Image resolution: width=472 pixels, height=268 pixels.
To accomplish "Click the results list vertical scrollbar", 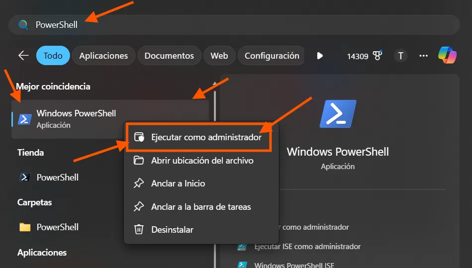I will tap(214, 175).
